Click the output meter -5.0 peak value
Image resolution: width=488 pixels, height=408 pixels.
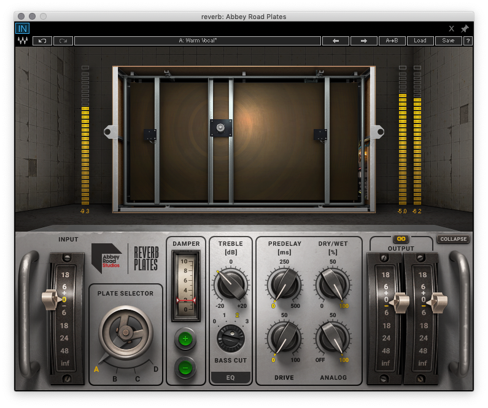coord(402,211)
